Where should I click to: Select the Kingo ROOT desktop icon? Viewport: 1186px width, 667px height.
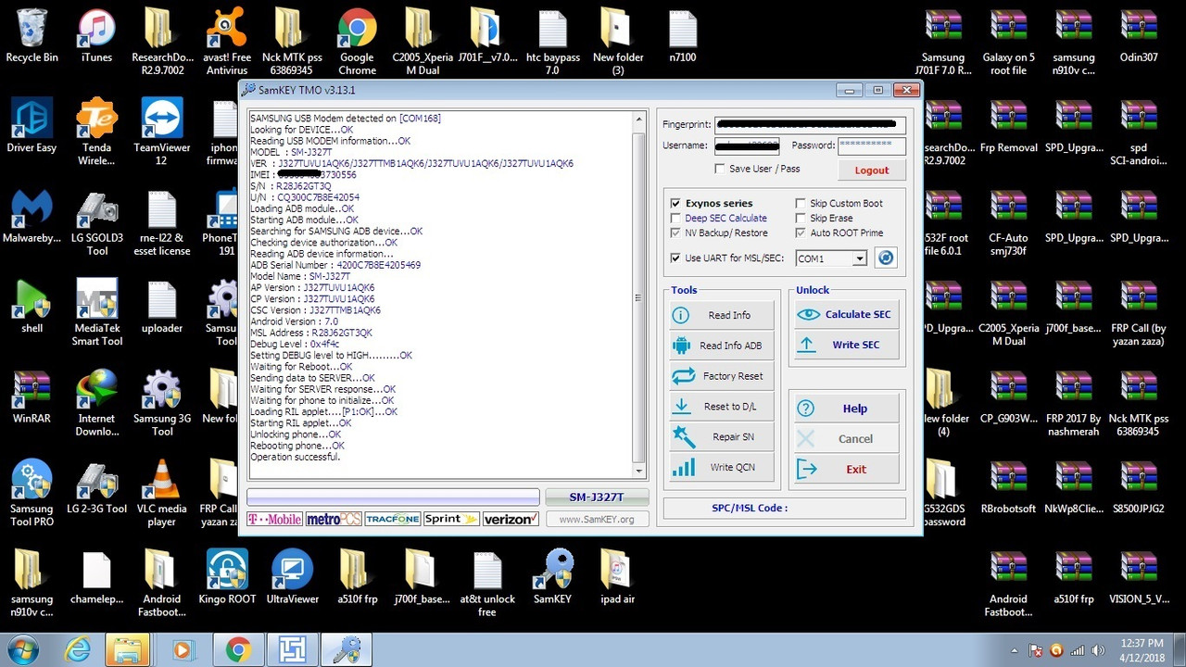point(227,575)
